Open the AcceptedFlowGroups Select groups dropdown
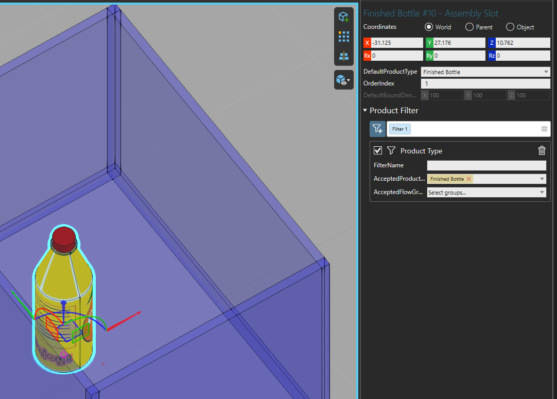Viewport: 557px width, 399px height. [x=485, y=192]
